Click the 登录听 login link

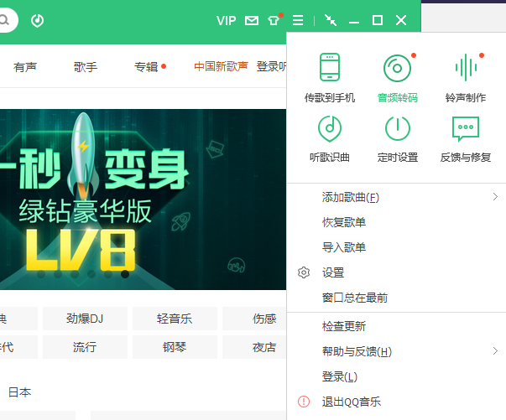pos(271,66)
